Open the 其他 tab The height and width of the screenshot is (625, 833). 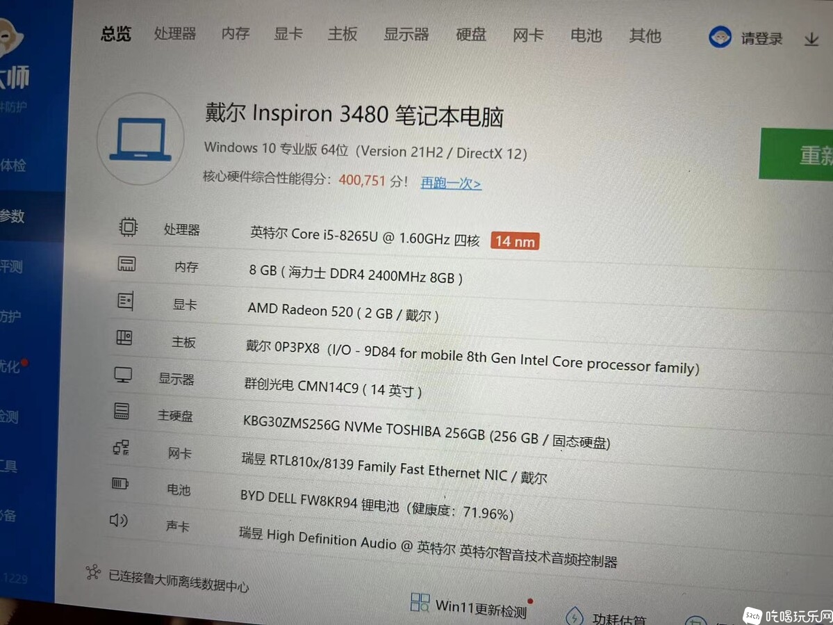coord(645,36)
